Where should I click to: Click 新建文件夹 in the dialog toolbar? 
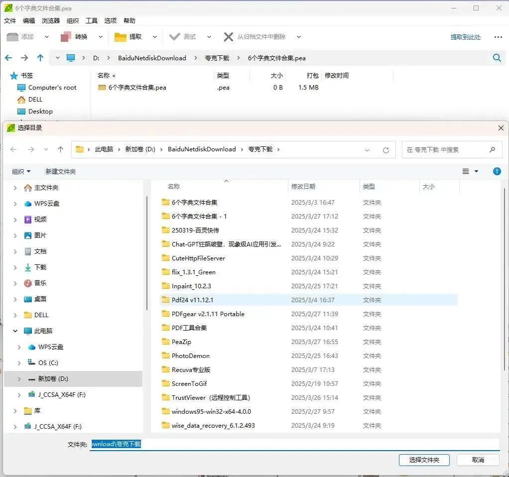point(61,171)
